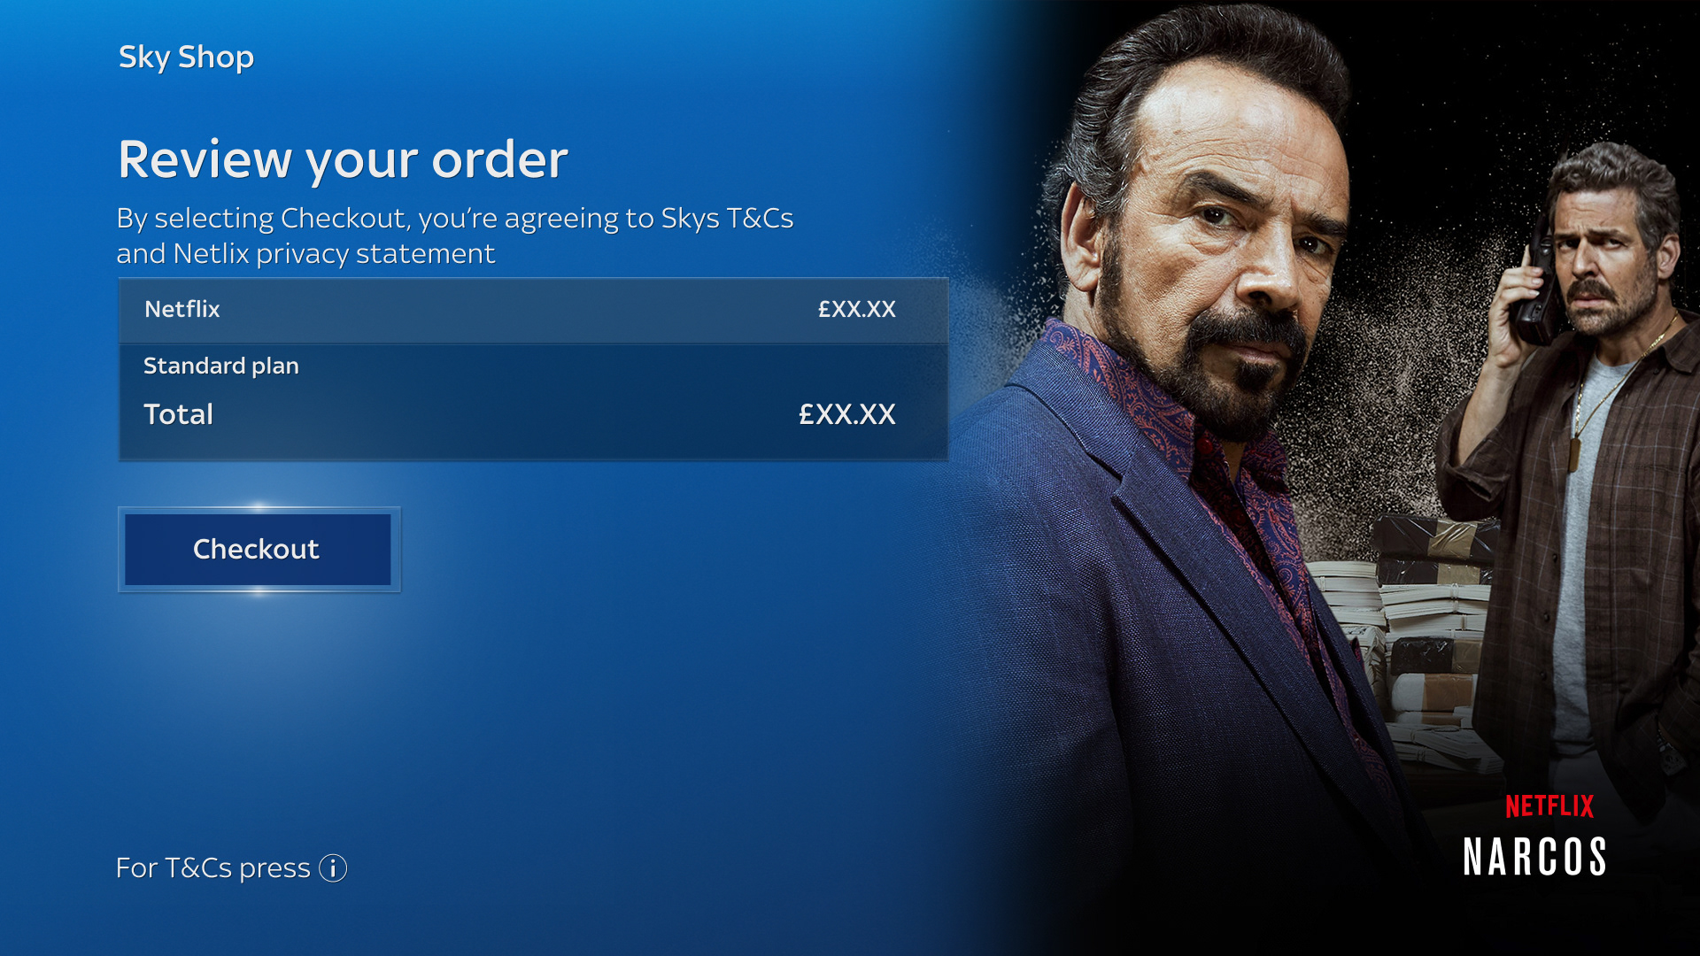The height and width of the screenshot is (956, 1700).
Task: Click the Netflix logo over Narcos
Action: (1549, 806)
